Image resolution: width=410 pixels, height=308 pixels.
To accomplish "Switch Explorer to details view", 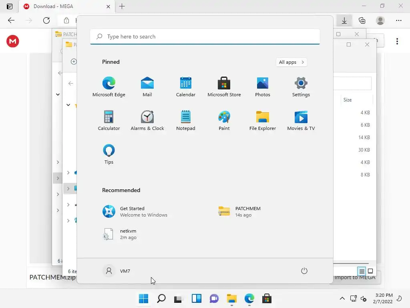I will 362,272.
